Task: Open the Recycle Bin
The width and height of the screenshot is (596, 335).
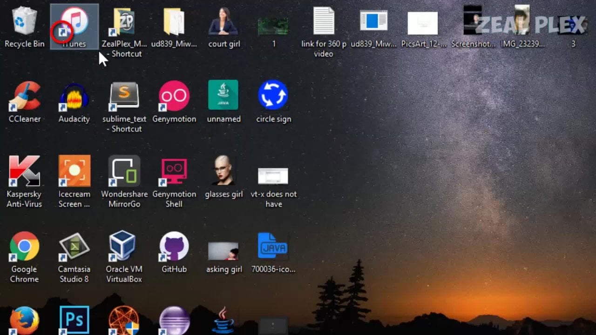Action: [x=24, y=22]
